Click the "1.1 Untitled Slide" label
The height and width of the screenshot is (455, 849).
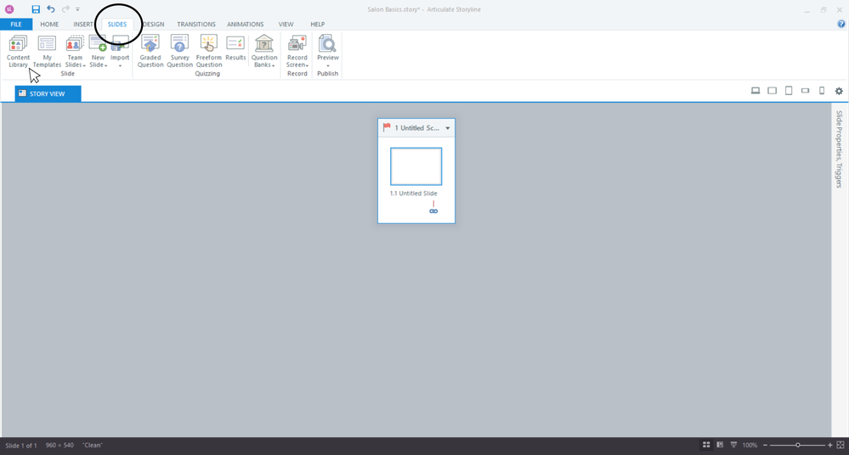pyautogui.click(x=414, y=194)
